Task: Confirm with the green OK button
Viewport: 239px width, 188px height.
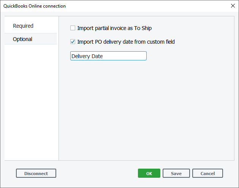Action: pyautogui.click(x=149, y=173)
